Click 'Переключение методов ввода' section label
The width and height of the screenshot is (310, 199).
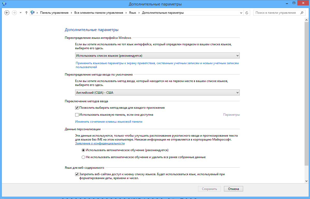[86, 101]
